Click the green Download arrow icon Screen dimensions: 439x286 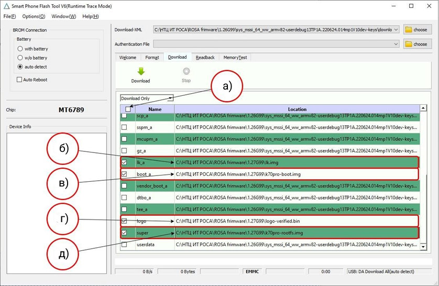click(x=140, y=72)
